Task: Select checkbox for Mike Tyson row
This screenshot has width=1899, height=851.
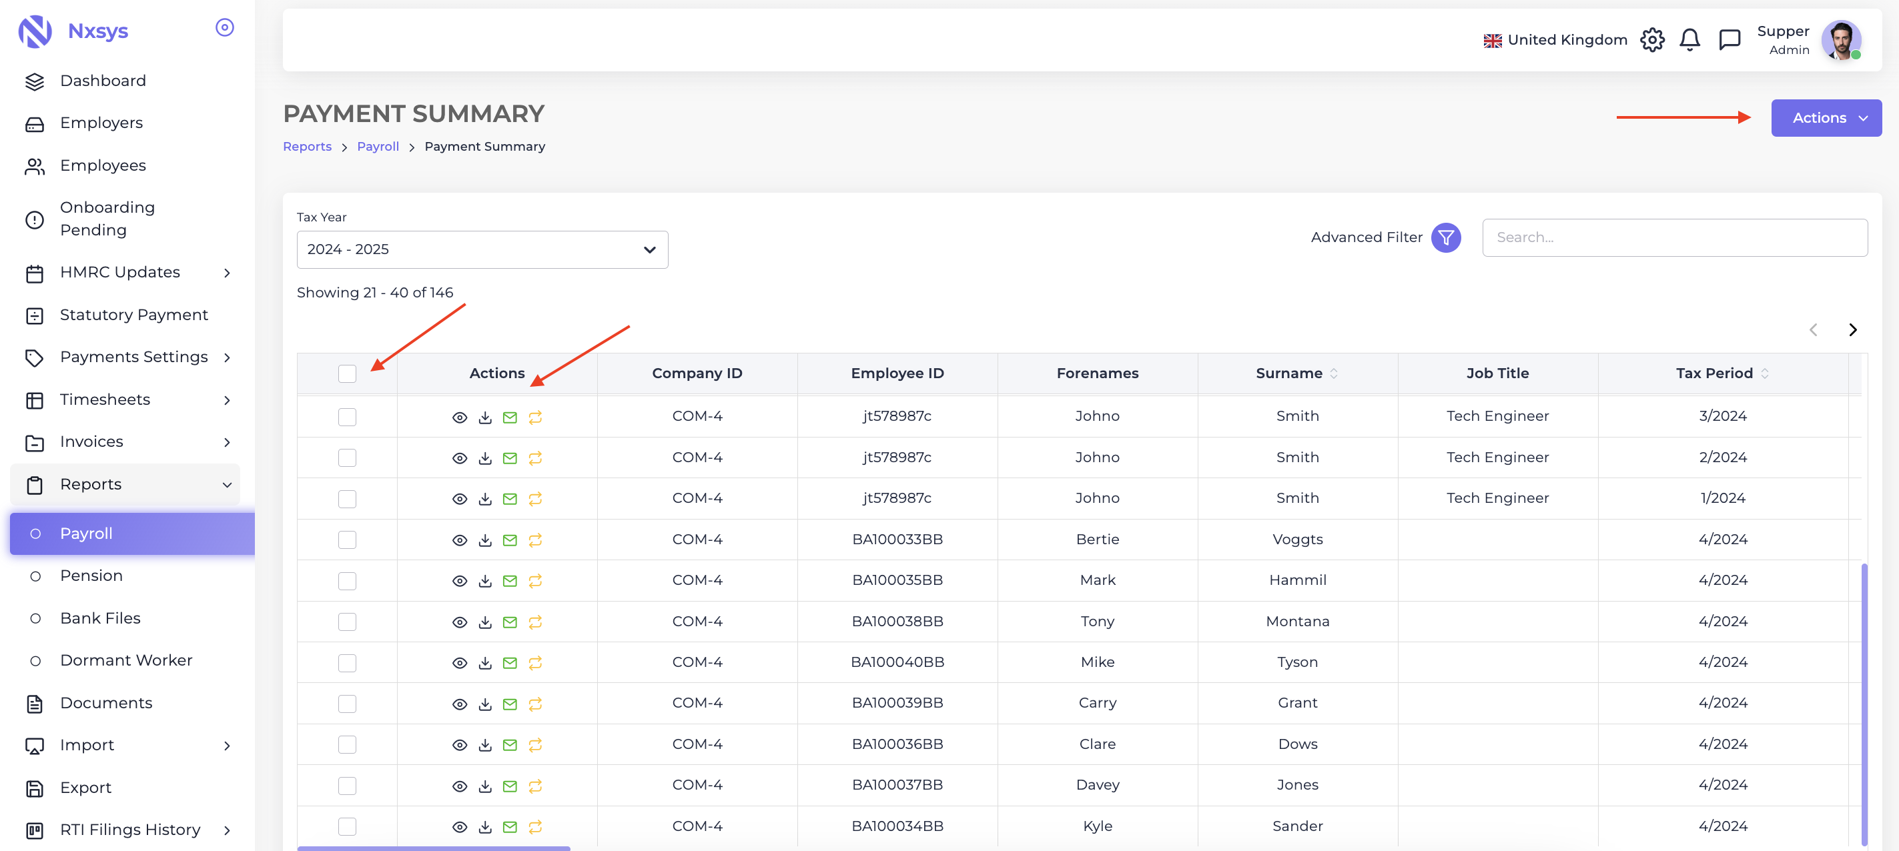Action: tap(347, 663)
